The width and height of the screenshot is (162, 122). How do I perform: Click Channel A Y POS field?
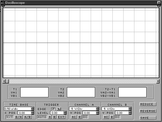coord(90,113)
